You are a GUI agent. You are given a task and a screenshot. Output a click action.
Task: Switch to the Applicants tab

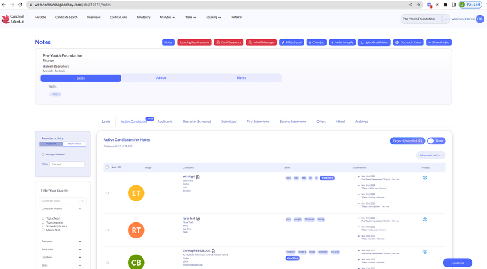coord(165,121)
